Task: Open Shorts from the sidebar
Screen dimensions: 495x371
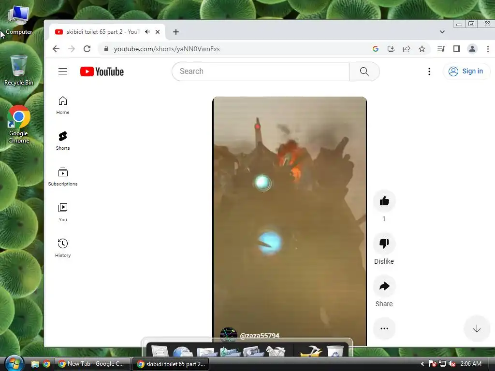Action: pos(63,141)
